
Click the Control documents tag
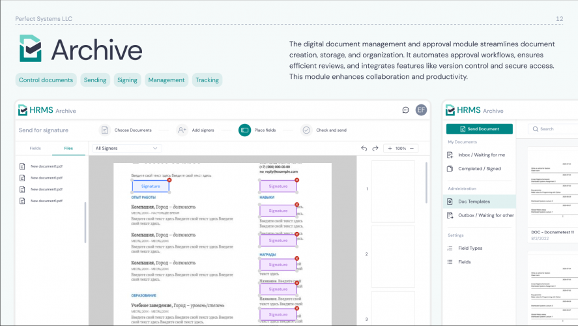click(46, 80)
